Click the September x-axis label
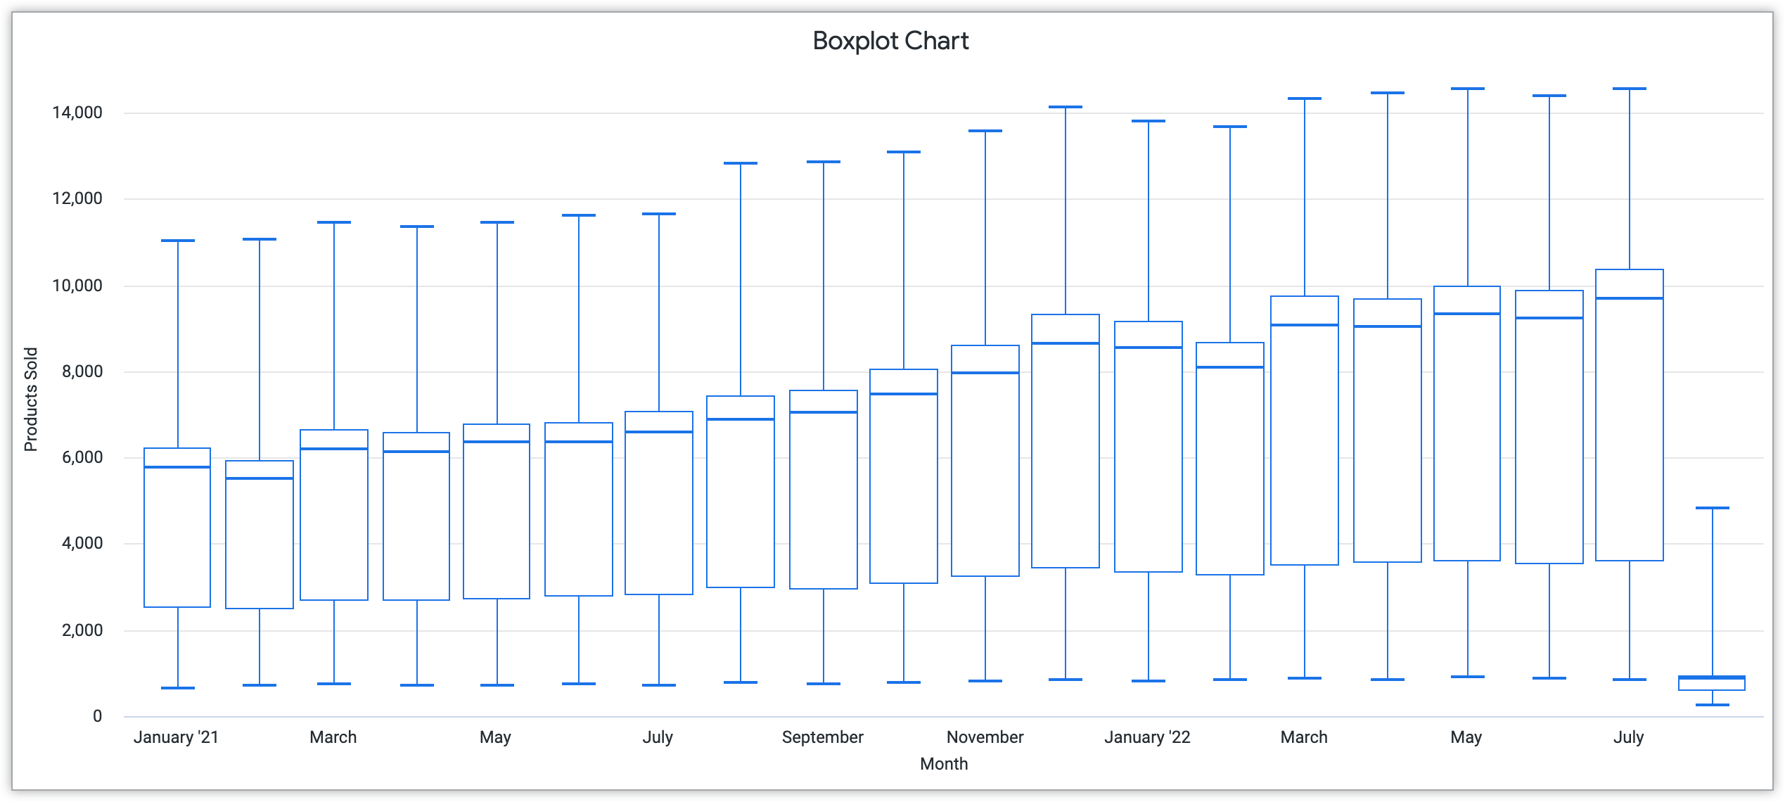The height and width of the screenshot is (802, 1785). pos(822,737)
